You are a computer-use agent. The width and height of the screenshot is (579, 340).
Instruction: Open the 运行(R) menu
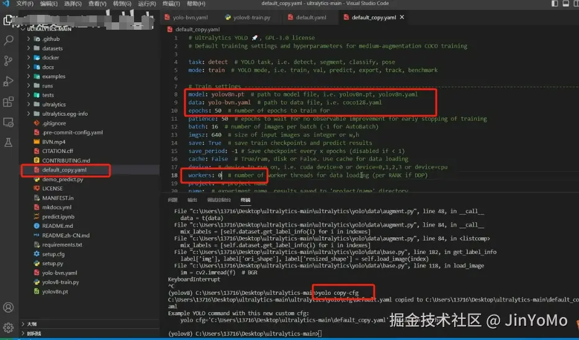pos(147,3)
